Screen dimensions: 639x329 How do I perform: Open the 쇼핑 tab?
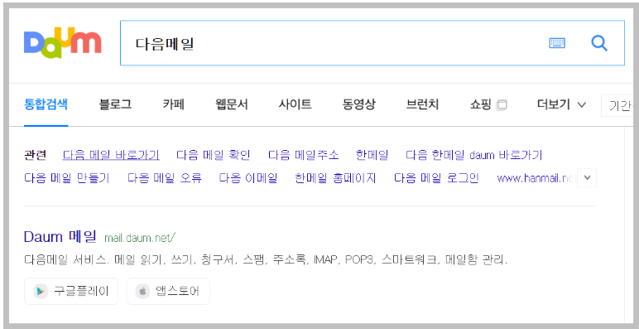click(481, 105)
